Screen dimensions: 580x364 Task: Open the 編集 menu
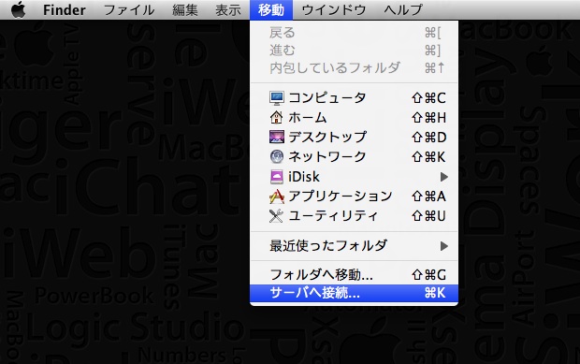coord(184,10)
